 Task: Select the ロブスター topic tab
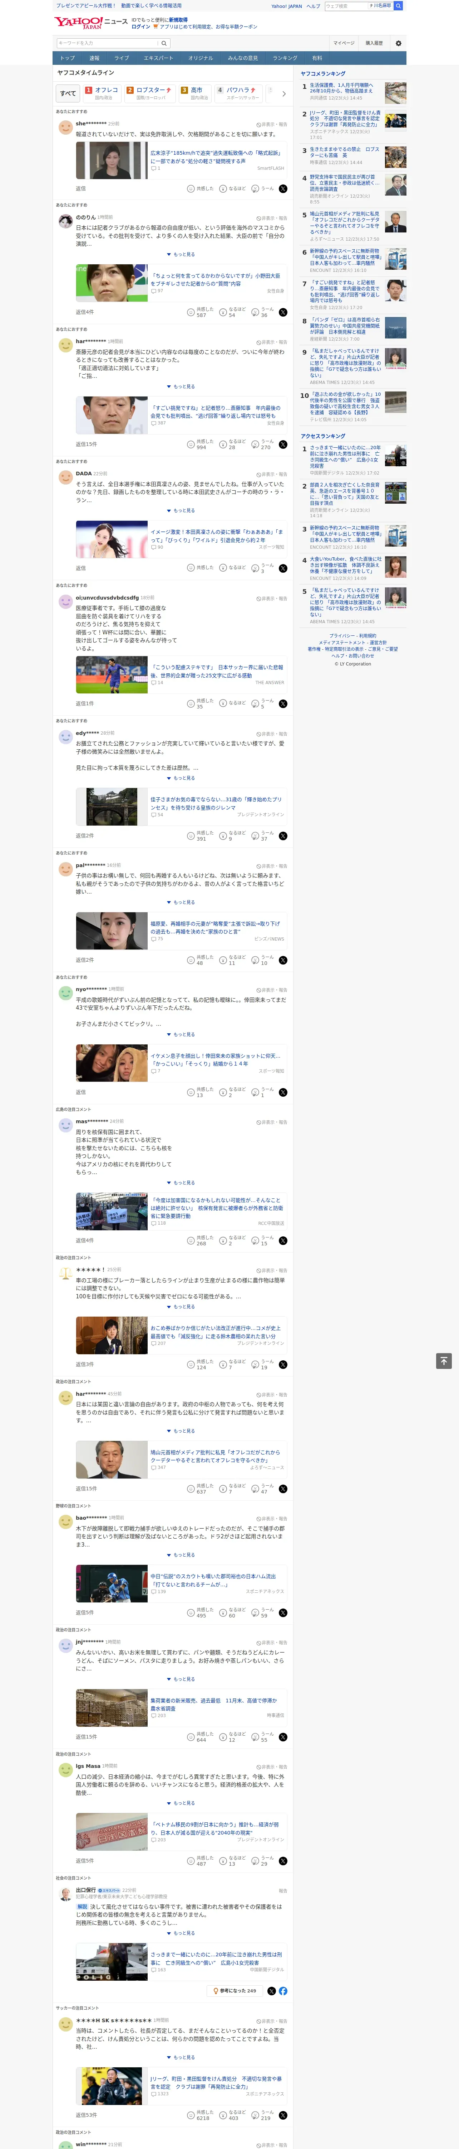click(149, 93)
